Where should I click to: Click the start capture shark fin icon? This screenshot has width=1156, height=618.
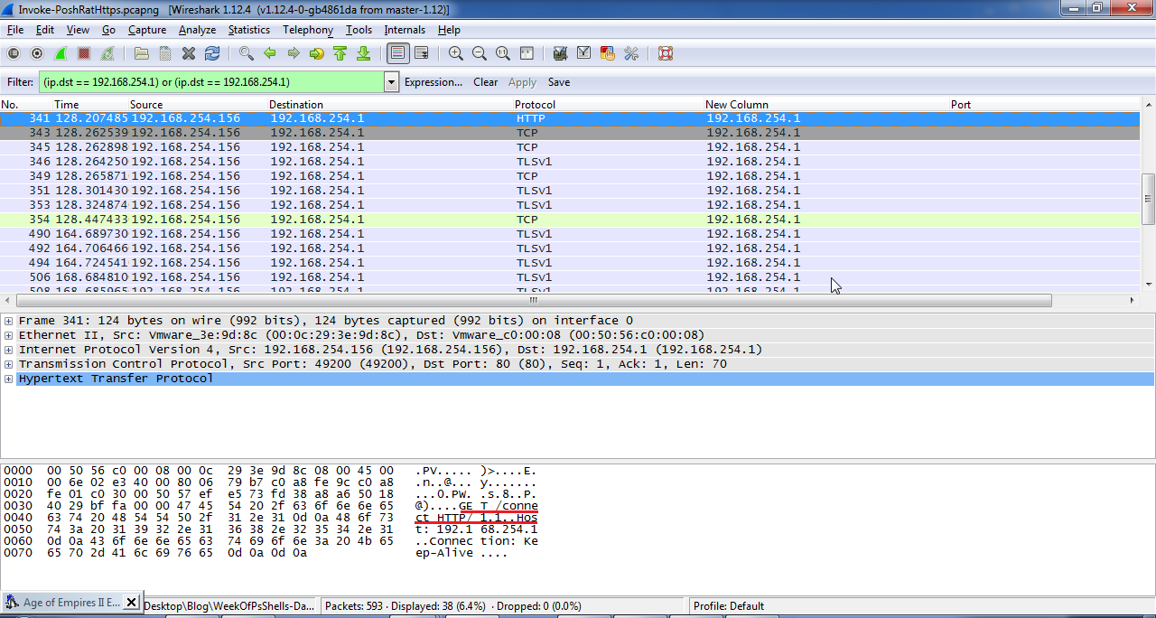click(61, 53)
